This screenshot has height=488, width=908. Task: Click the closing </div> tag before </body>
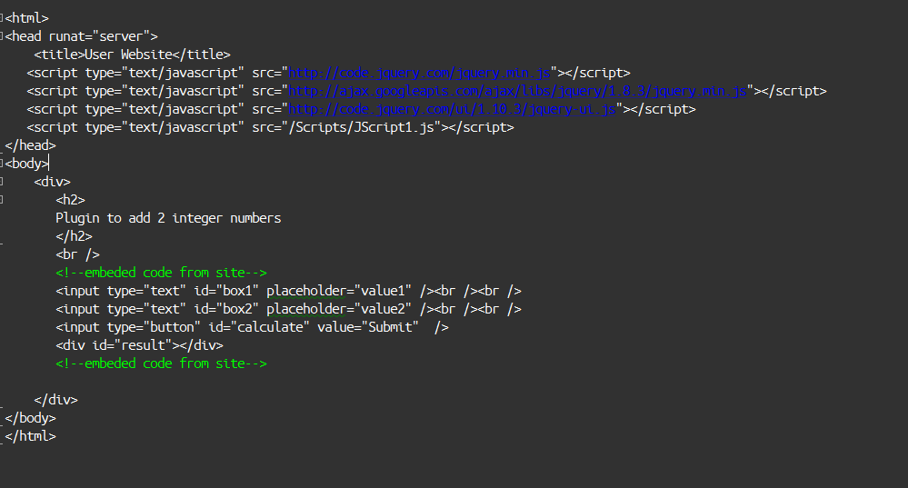coord(55,400)
